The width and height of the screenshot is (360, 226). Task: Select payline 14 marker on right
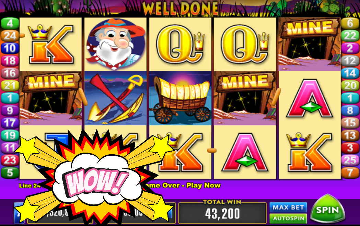point(350,73)
